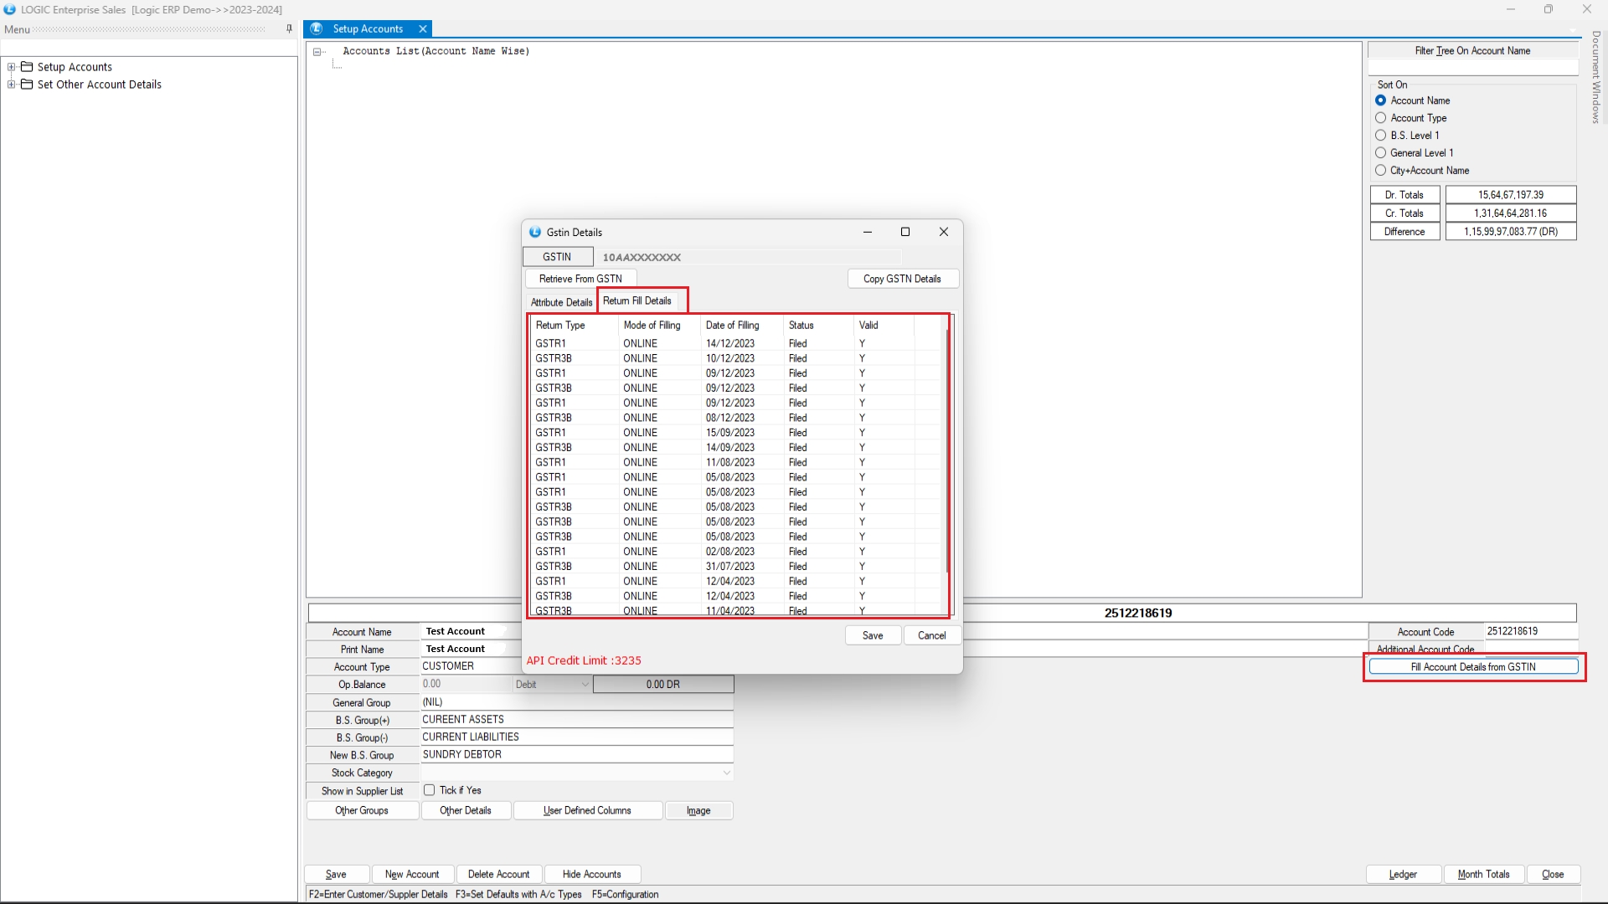Click the Gstin Details dialog logo icon

(535, 233)
